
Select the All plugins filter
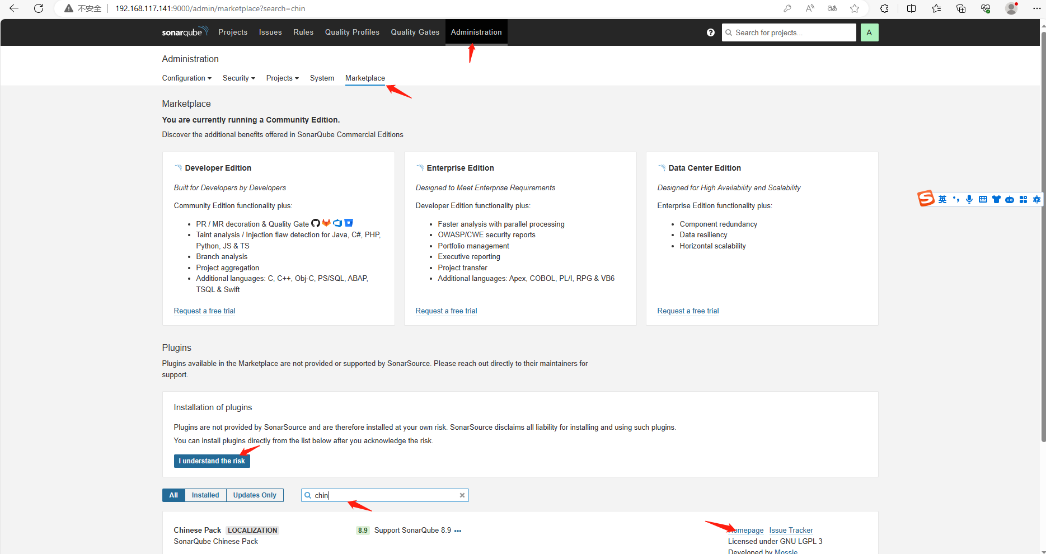coord(173,495)
